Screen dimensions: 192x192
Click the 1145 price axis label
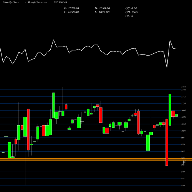coord(184,97)
